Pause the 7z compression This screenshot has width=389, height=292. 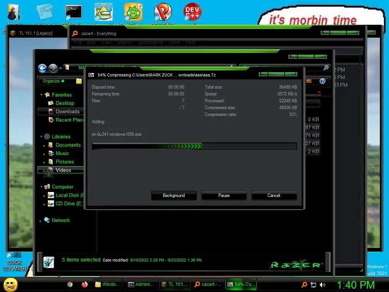coord(224,195)
